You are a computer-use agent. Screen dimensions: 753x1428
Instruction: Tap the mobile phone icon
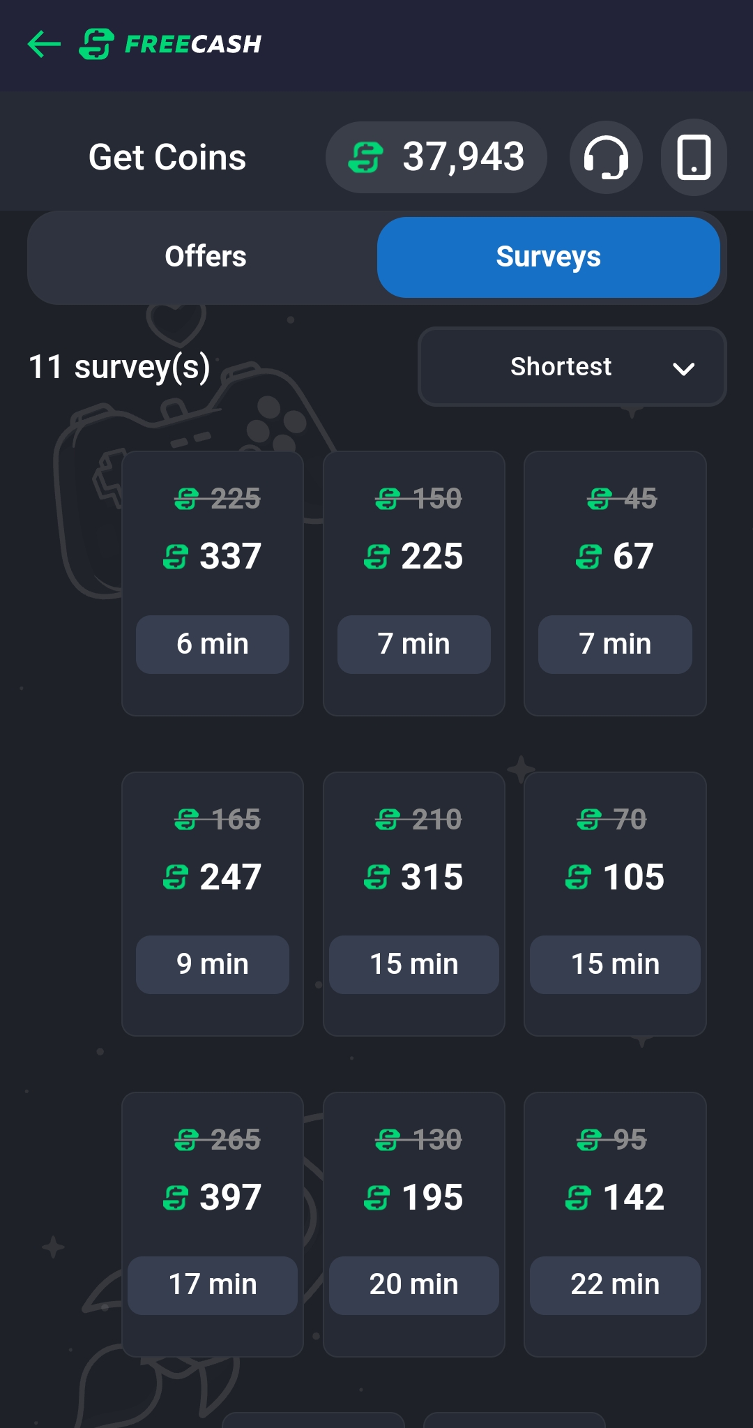[694, 157]
